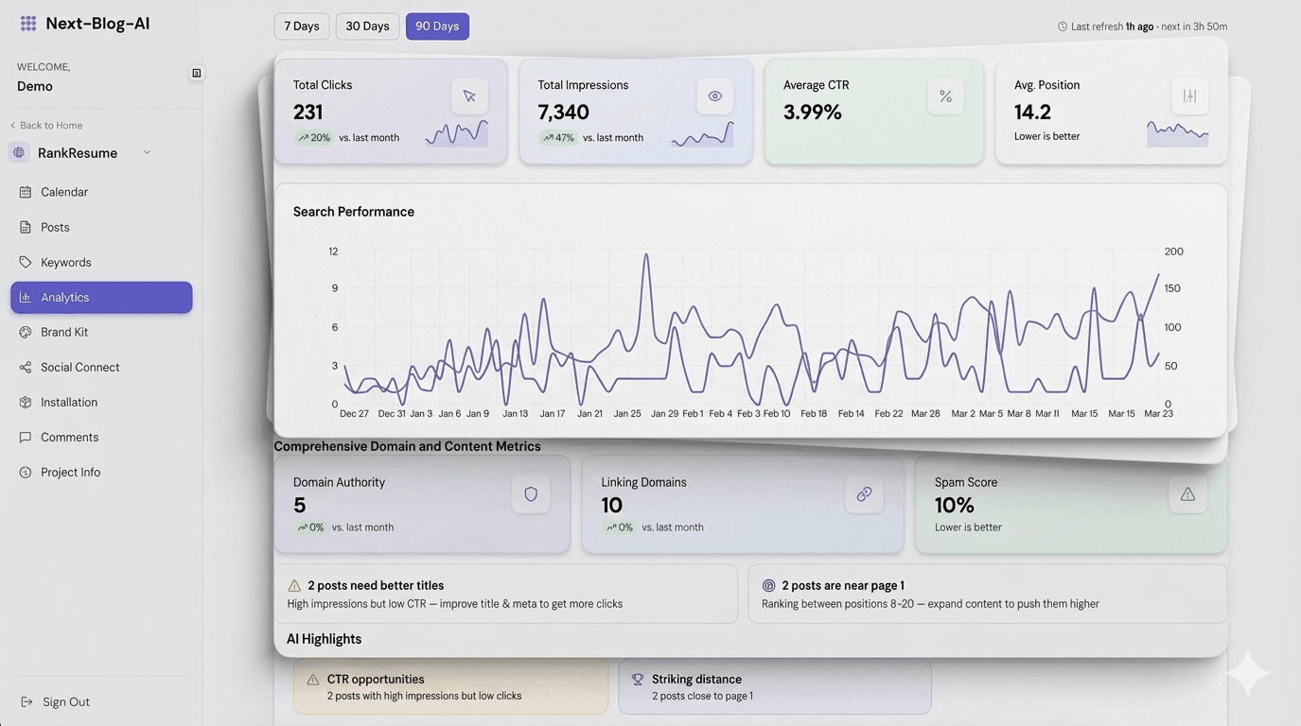Switch to the 7 Days view
The width and height of the screenshot is (1301, 726).
click(302, 26)
